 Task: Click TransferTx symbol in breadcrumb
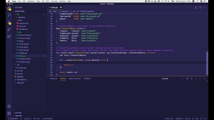pyautogui.click(x=86, y=11)
